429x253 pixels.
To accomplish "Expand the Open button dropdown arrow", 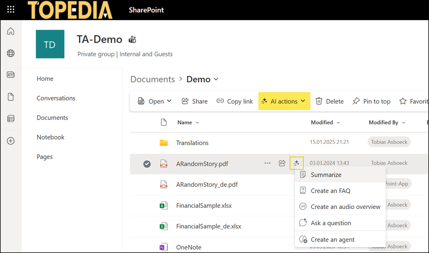I will 169,101.
